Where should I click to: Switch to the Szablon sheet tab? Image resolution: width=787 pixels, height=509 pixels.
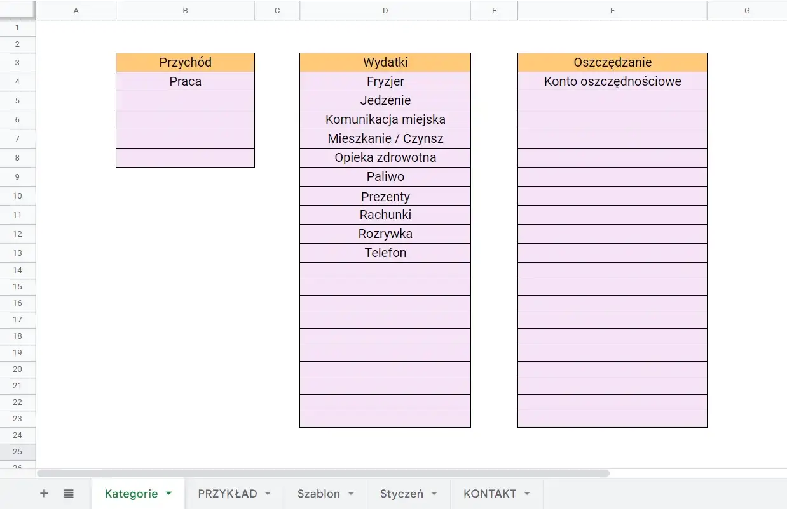tap(318, 494)
